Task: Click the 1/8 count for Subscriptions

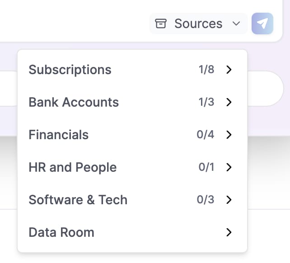Action: pyautogui.click(x=206, y=70)
